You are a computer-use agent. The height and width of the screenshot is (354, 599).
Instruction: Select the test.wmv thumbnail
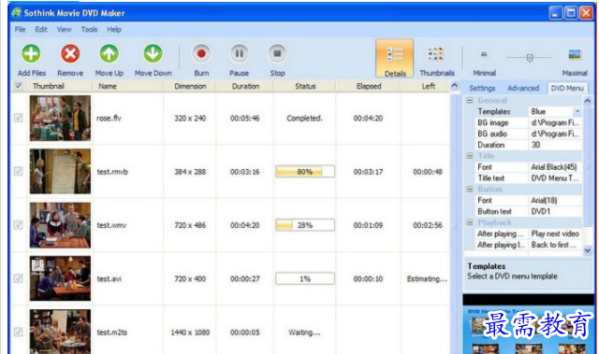click(60, 225)
